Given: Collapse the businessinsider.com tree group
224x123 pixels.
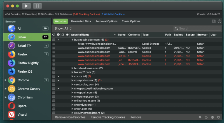Looking at the screenshot, I should [72, 40].
